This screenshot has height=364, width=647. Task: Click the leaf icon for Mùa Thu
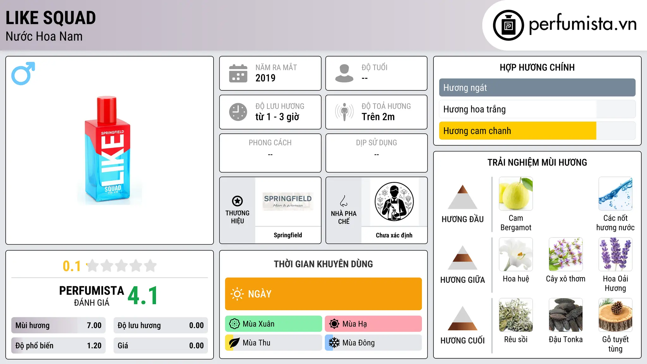pos(234,343)
